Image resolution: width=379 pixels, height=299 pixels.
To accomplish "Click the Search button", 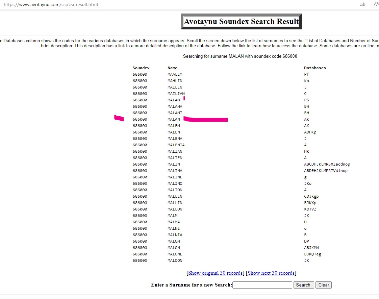I will pyautogui.click(x=303, y=285).
